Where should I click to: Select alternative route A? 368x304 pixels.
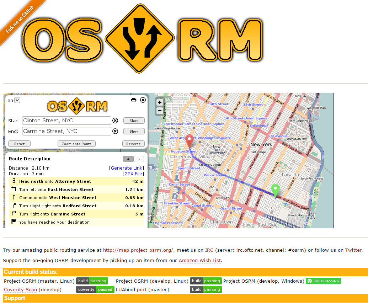point(128,159)
